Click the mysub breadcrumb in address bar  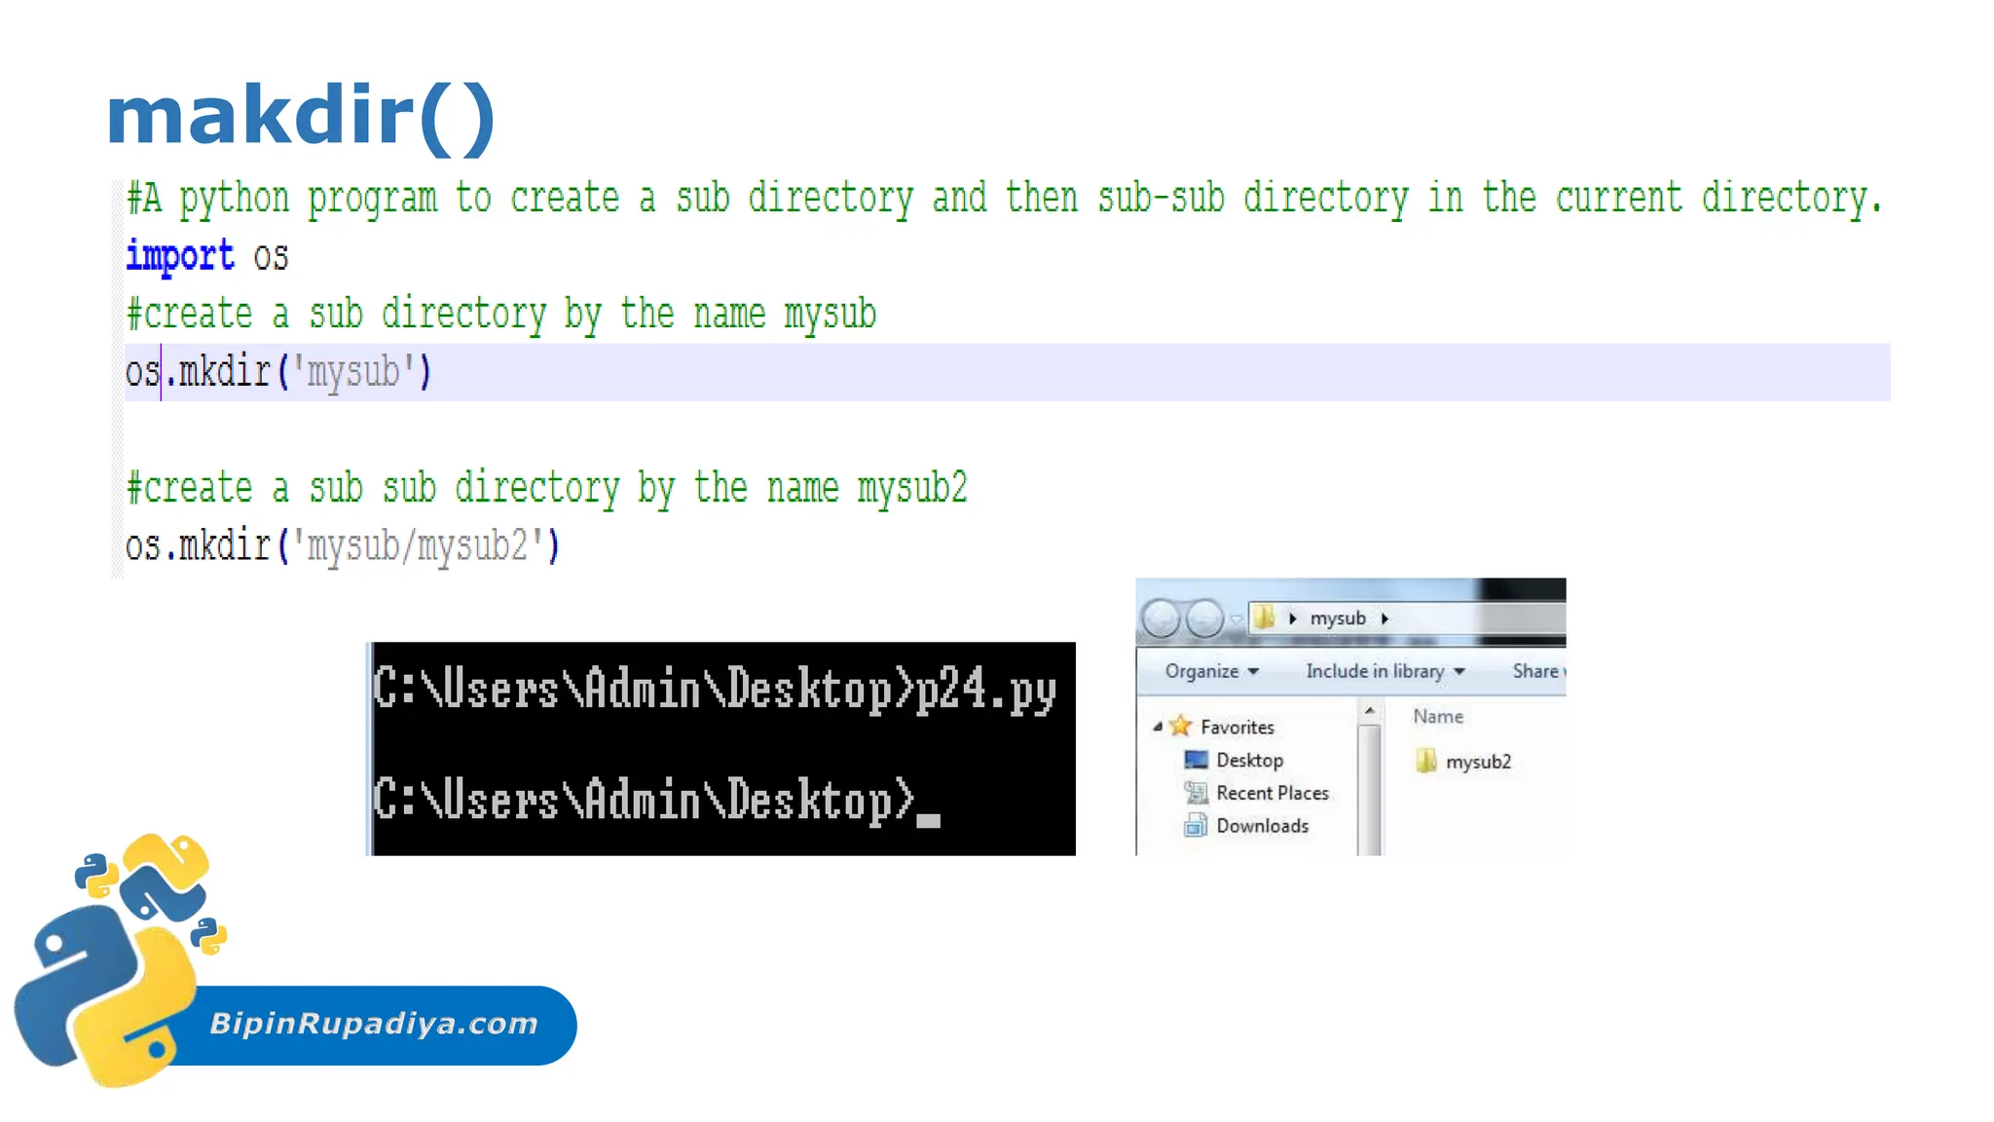(1337, 618)
